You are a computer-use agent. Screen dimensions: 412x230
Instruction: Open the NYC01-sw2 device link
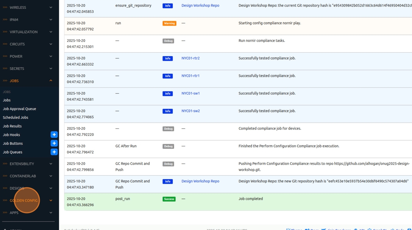click(191, 111)
